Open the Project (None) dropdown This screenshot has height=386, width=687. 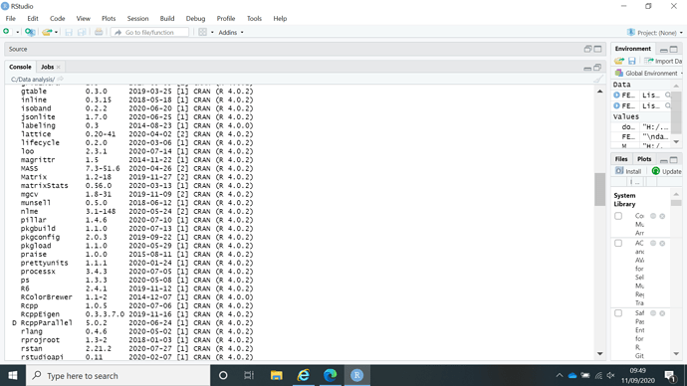[x=655, y=33]
